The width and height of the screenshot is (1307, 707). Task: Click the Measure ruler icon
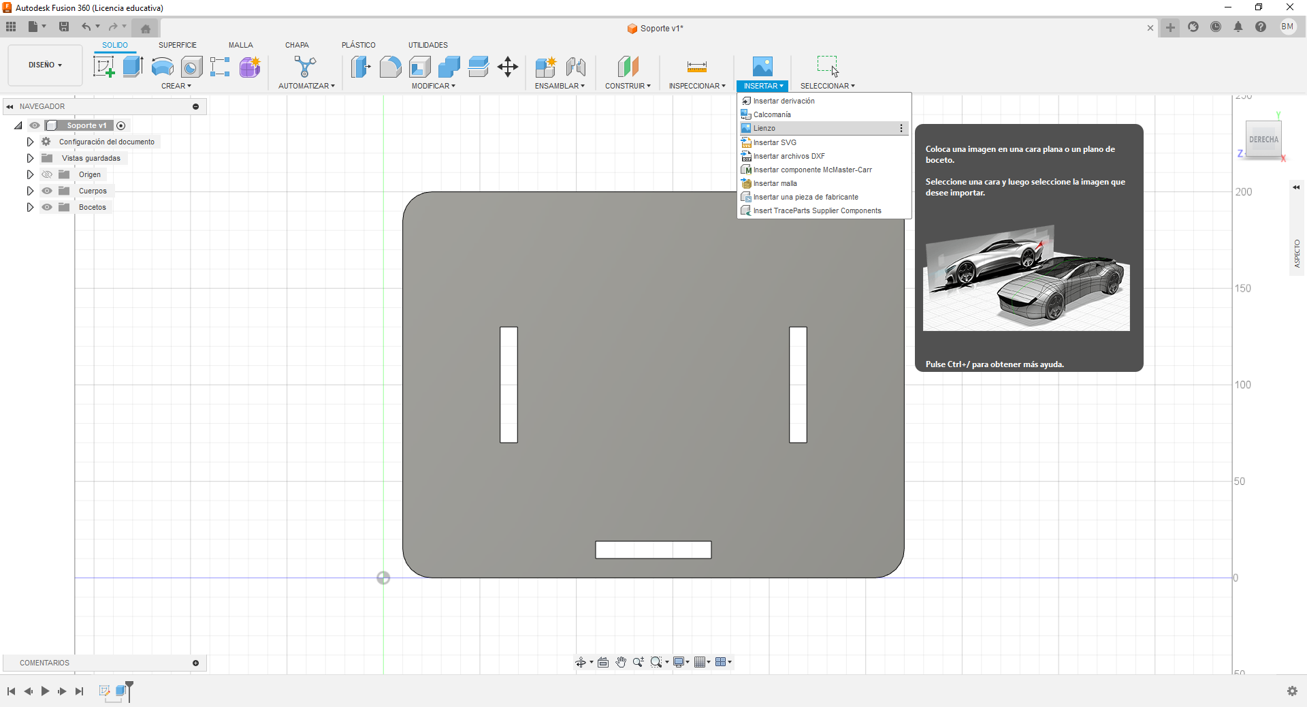coord(696,67)
